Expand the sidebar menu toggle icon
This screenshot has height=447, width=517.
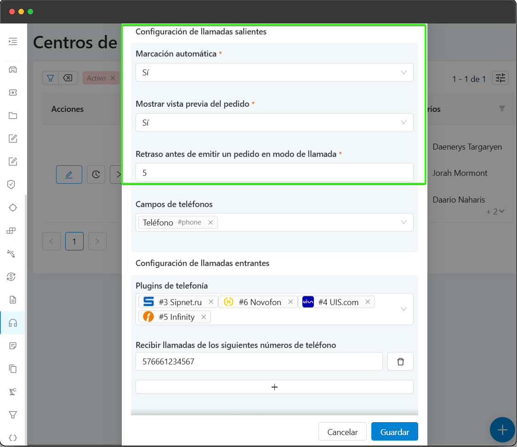pos(13,41)
